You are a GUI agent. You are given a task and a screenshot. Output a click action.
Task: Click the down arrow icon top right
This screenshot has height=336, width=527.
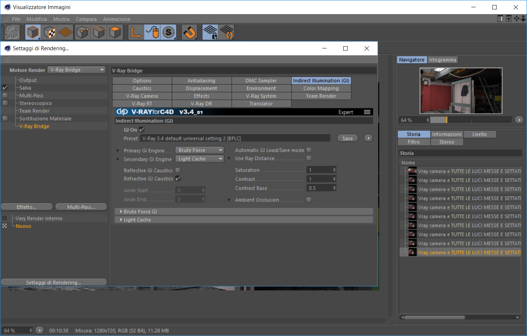[x=523, y=18]
